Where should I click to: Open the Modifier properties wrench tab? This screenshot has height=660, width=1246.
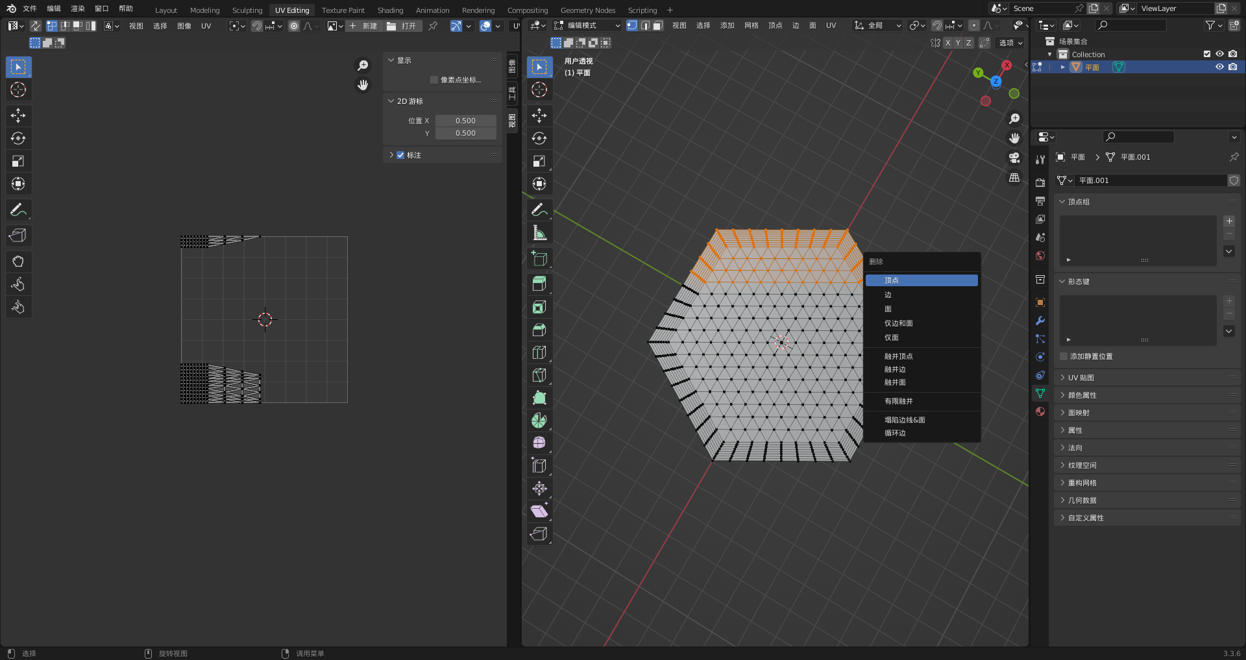click(1040, 321)
